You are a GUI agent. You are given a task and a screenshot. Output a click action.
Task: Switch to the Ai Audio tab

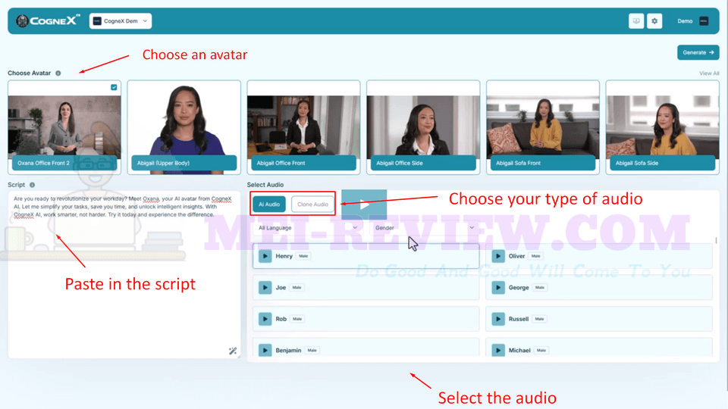269,204
